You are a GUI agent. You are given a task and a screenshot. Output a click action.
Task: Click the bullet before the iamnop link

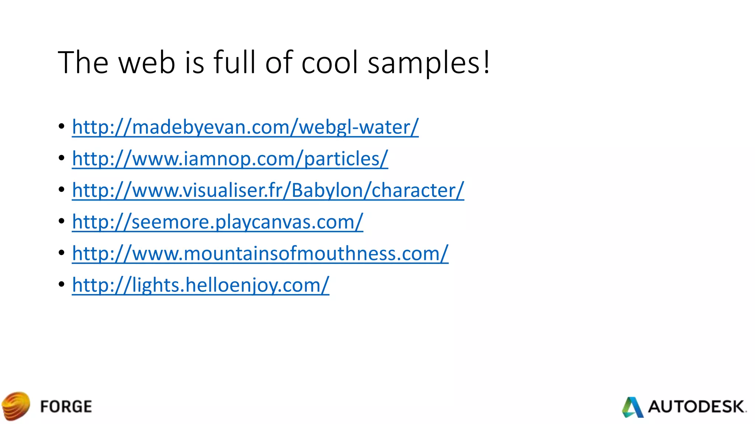tap(62, 158)
